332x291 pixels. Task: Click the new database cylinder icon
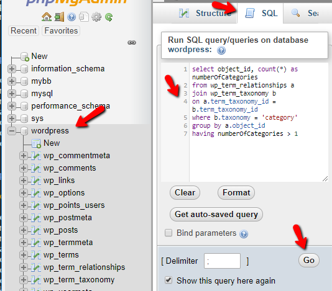[25, 56]
